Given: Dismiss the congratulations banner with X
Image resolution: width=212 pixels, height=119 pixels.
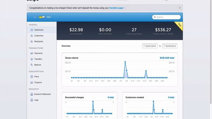Looking at the screenshot, I should [x=180, y=8].
